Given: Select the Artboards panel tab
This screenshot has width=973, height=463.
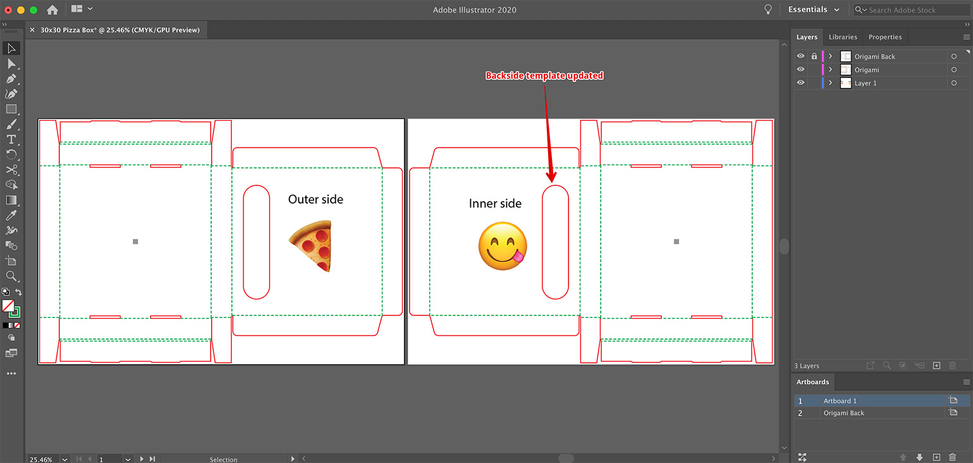Looking at the screenshot, I should pyautogui.click(x=812, y=382).
